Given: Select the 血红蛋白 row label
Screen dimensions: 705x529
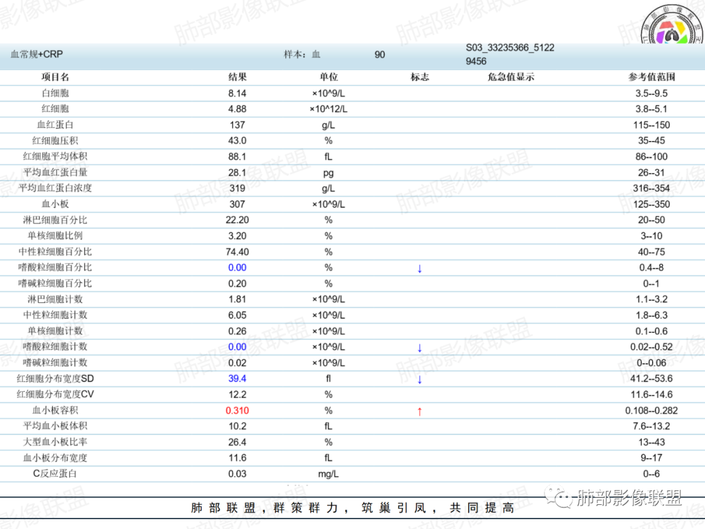Looking at the screenshot, I should (55, 125).
